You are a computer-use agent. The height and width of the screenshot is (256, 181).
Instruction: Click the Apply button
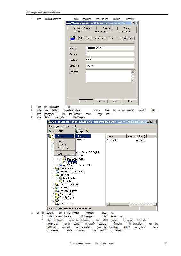pyautogui.click(x=115, y=101)
